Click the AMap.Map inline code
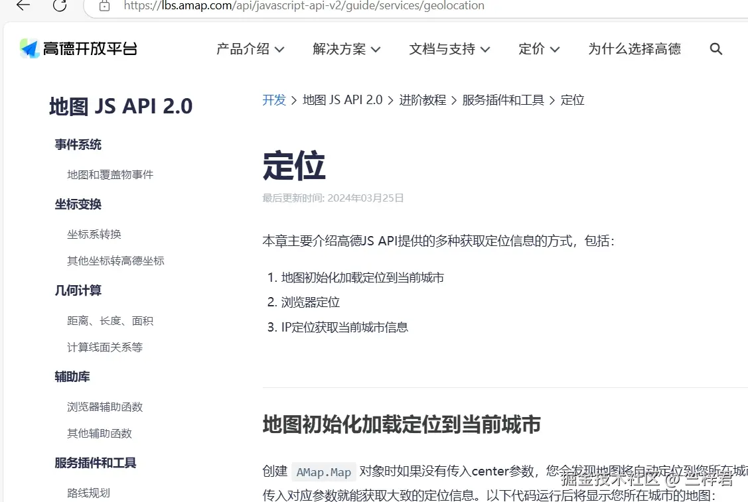The width and height of the screenshot is (748, 502). [323, 472]
